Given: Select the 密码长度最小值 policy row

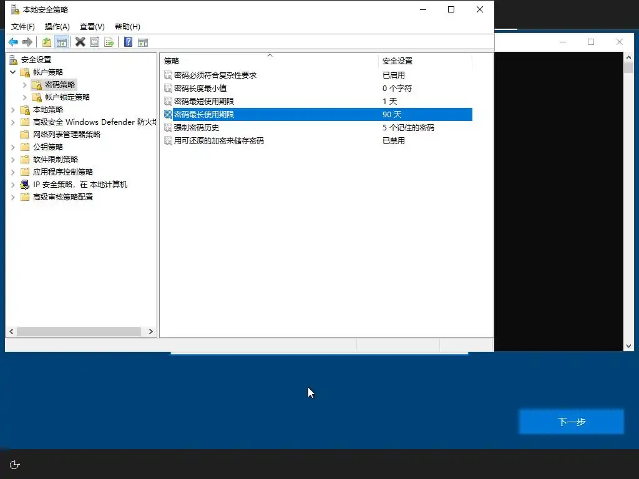Looking at the screenshot, I should coord(318,89).
